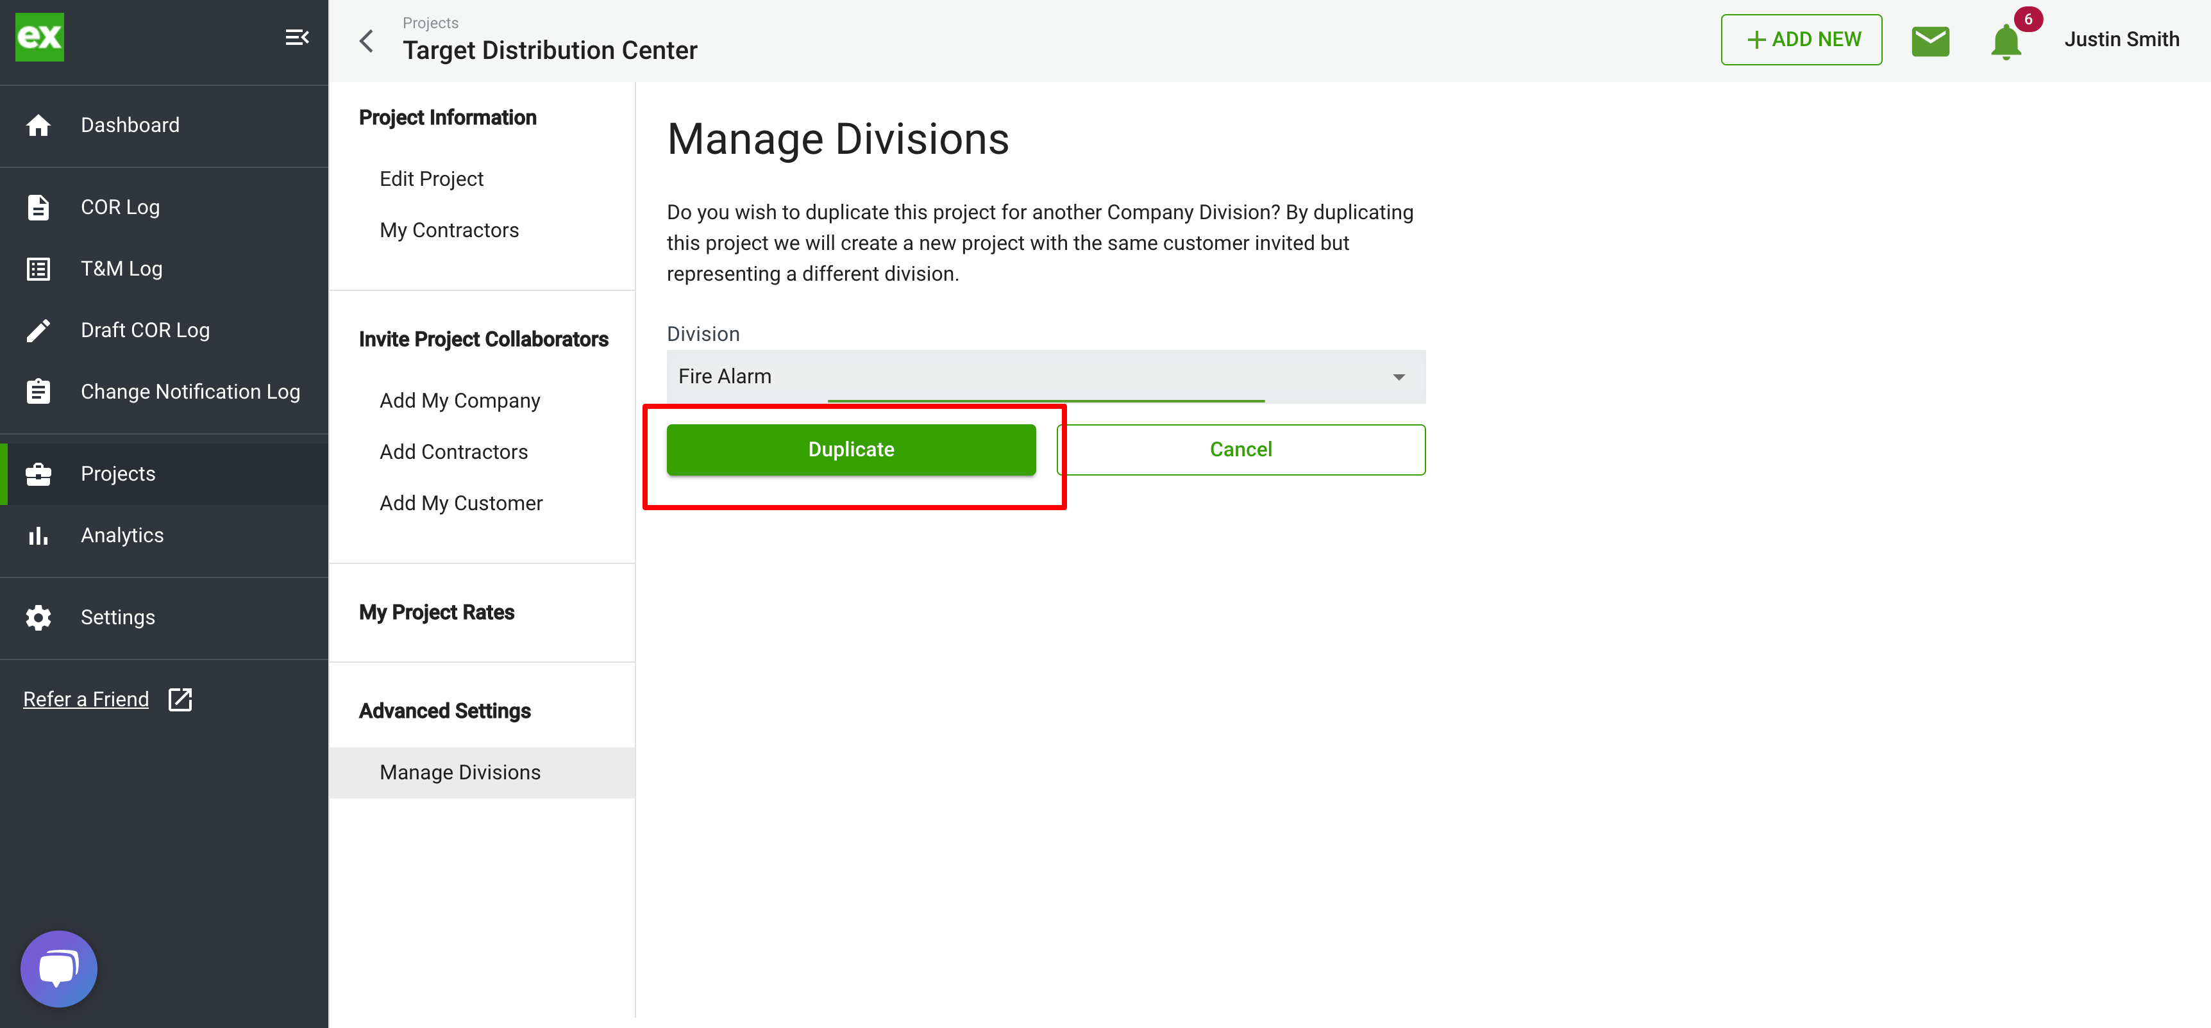Click the notification count badge 6
2211x1028 pixels.
(x=2028, y=19)
